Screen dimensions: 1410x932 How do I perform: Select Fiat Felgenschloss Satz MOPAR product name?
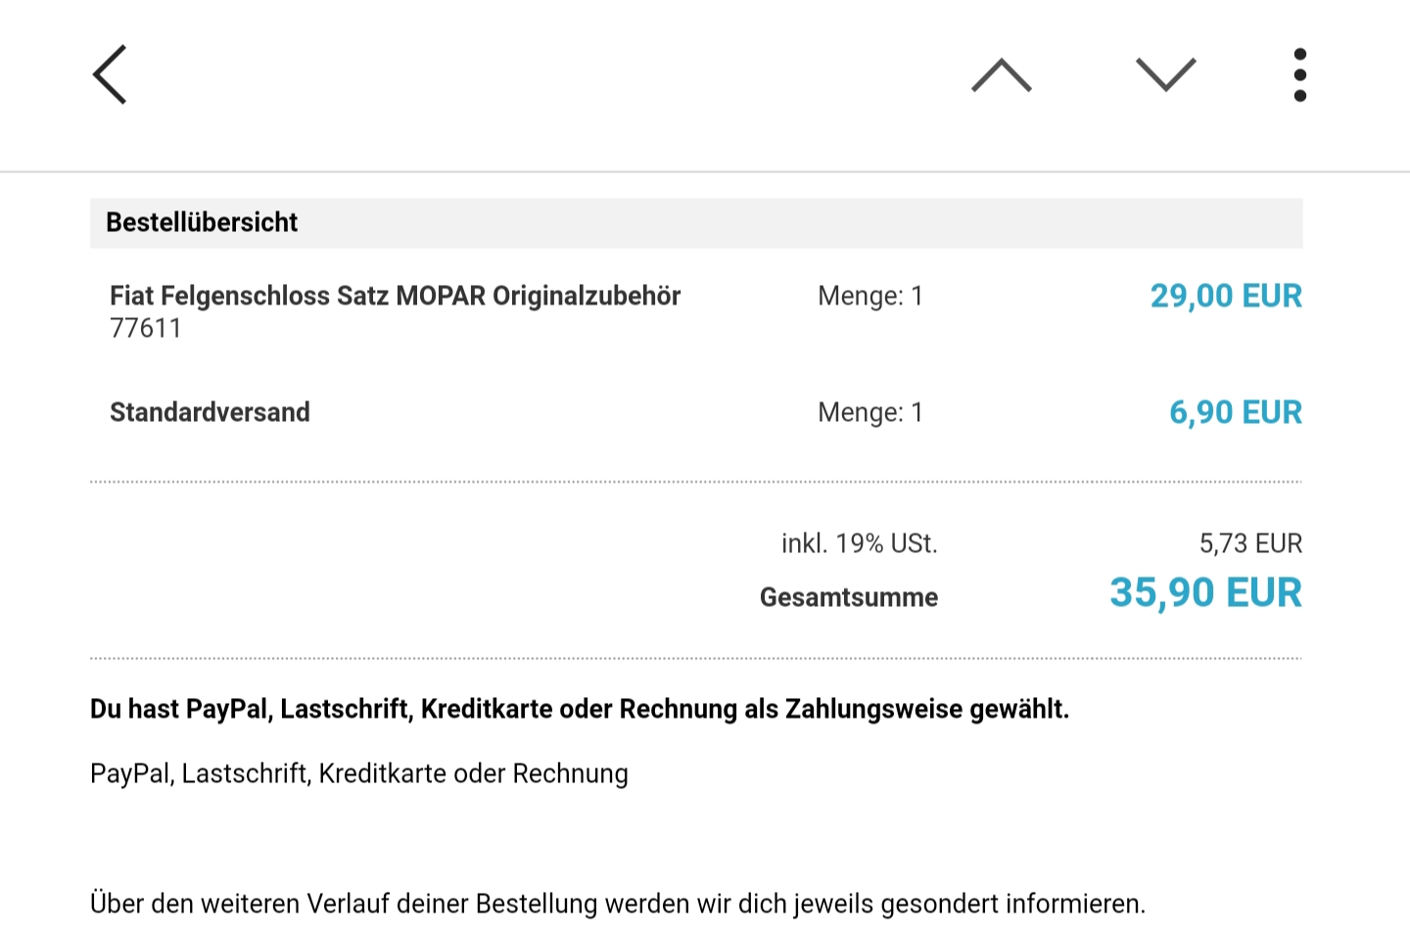[x=395, y=296]
